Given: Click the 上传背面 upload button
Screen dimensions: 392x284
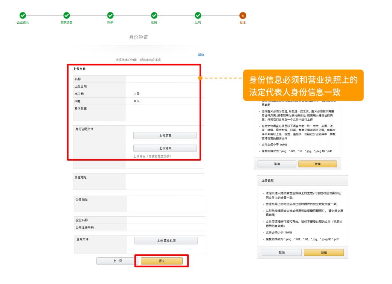Looking at the screenshot, I should pyautogui.click(x=165, y=148).
